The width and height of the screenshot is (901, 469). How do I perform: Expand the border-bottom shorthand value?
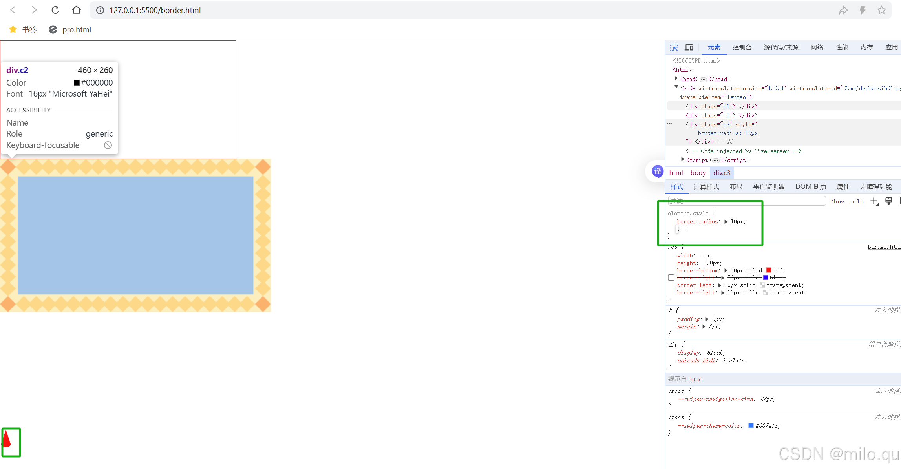(x=726, y=270)
